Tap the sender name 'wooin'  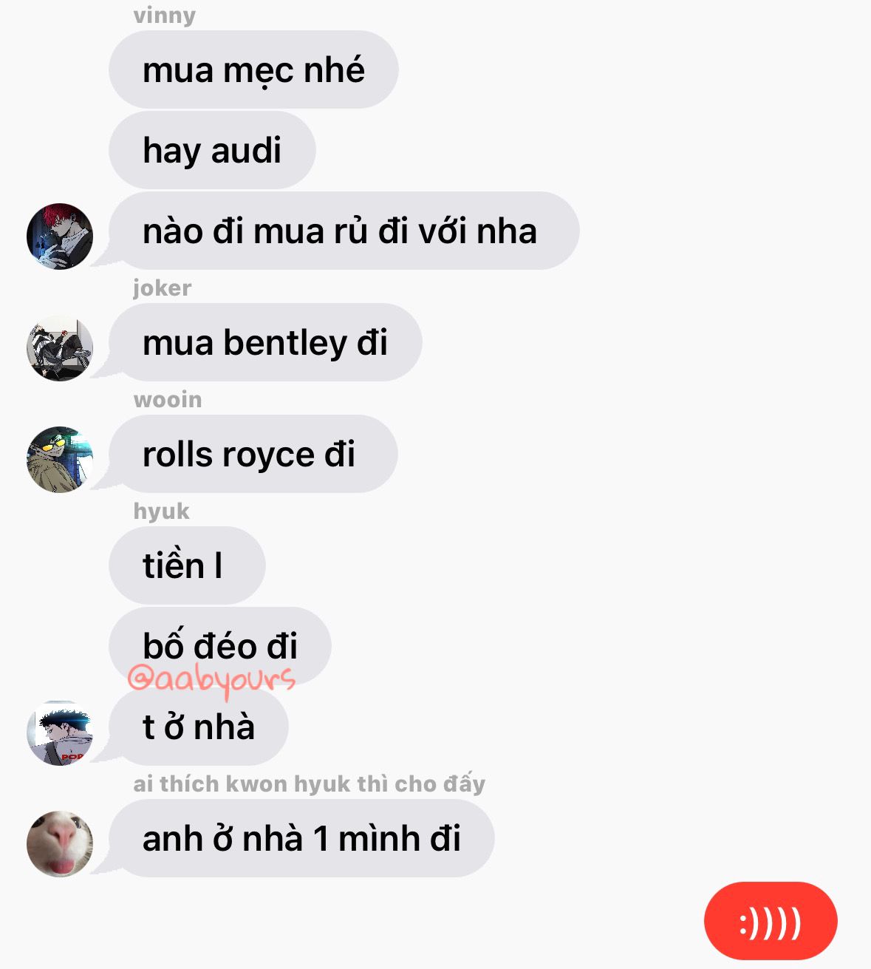(x=168, y=399)
